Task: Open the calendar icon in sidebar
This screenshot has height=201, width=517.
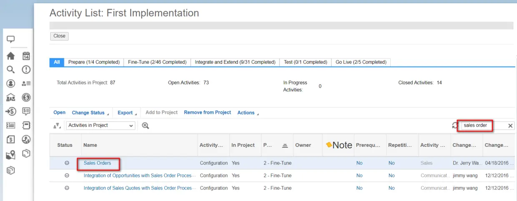Action: (x=26, y=56)
